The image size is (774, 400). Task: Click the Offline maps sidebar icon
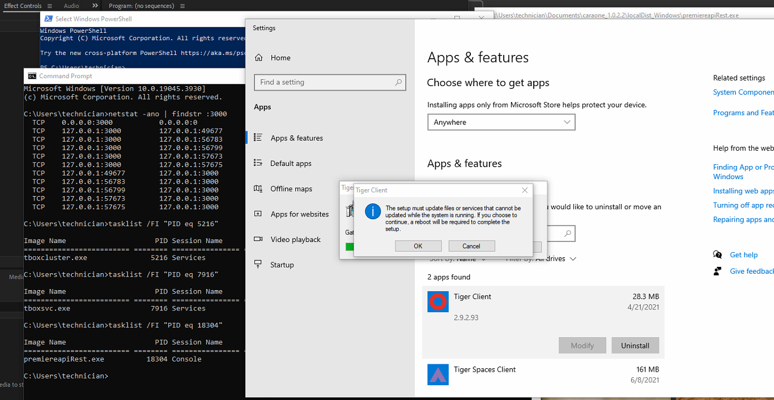point(258,189)
